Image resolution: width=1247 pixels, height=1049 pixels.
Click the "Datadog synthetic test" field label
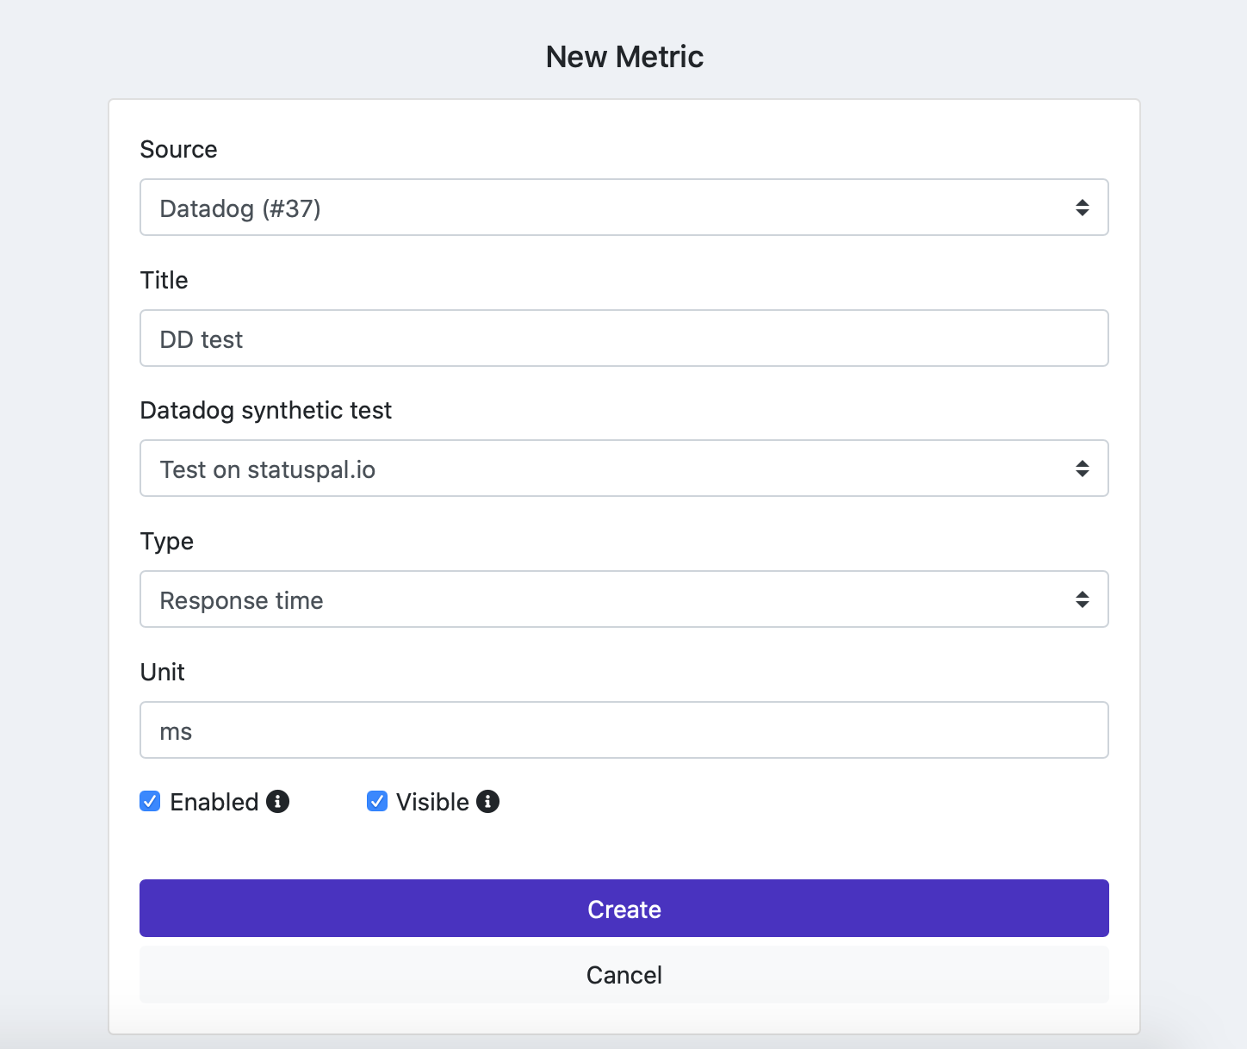(265, 411)
